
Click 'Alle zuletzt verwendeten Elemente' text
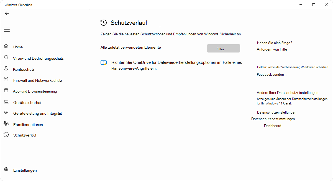pos(131,47)
